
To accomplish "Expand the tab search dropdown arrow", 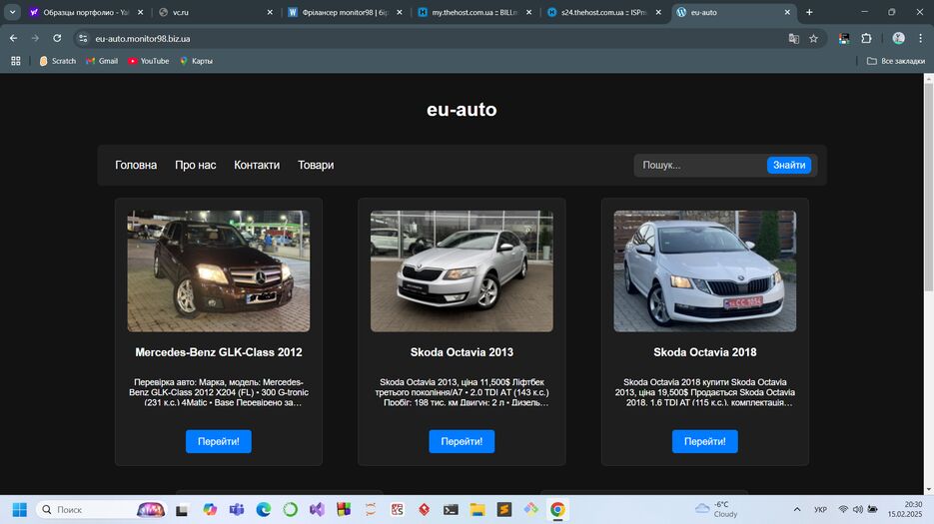I will pyautogui.click(x=13, y=12).
